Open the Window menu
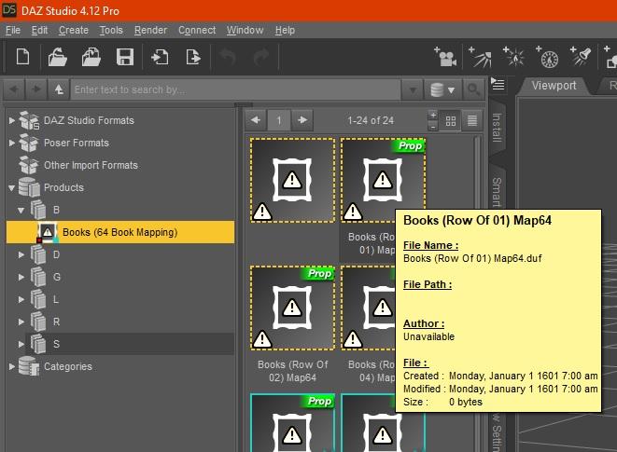617x452 pixels. (245, 30)
